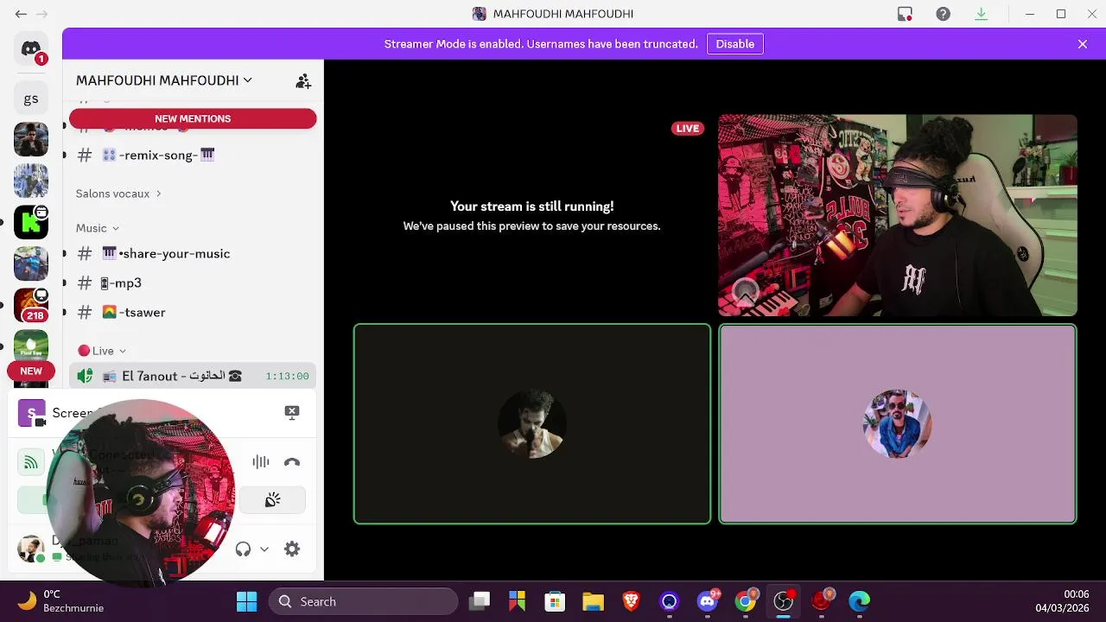Image resolution: width=1106 pixels, height=622 pixels.
Task: Open the soundboard party icon button
Action: point(272,500)
